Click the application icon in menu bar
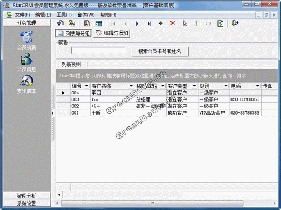The height and width of the screenshot is (210, 281). 10,15
